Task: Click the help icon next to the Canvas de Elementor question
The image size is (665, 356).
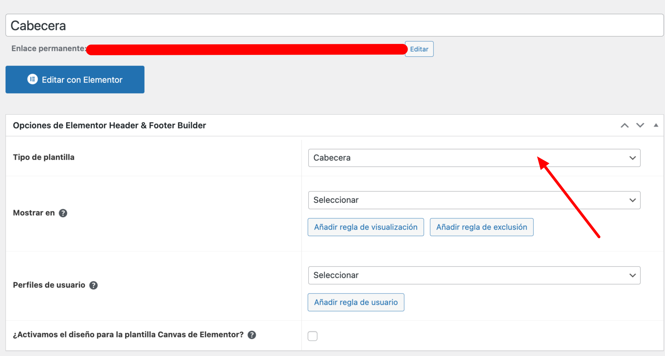Action: [x=252, y=335]
